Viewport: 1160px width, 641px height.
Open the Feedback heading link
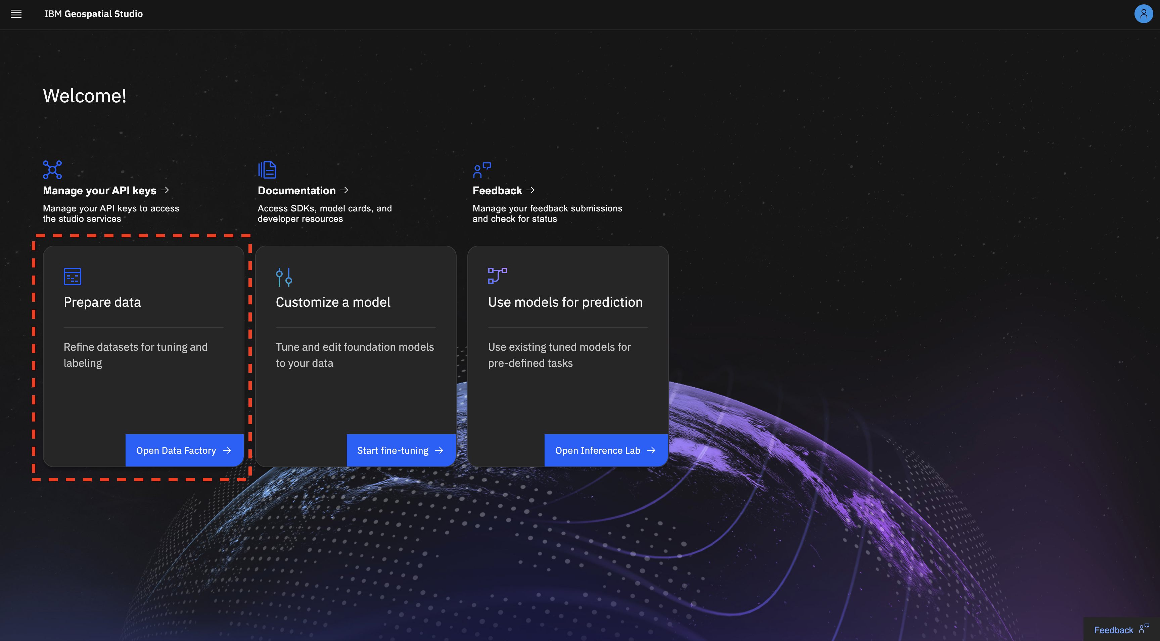(497, 191)
